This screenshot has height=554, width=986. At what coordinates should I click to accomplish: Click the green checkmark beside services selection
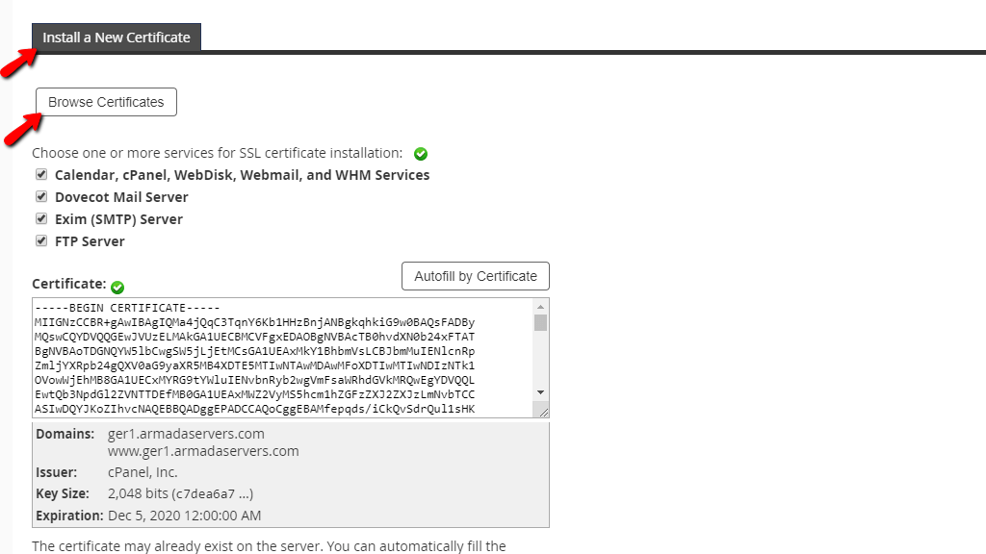click(421, 154)
